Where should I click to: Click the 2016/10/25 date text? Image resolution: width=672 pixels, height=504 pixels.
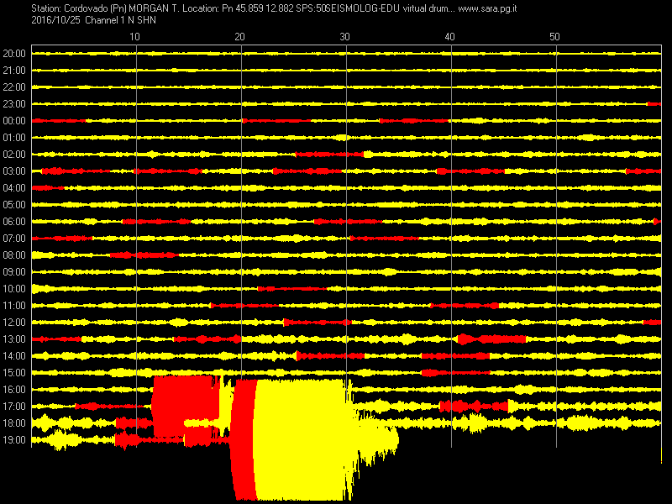point(55,20)
